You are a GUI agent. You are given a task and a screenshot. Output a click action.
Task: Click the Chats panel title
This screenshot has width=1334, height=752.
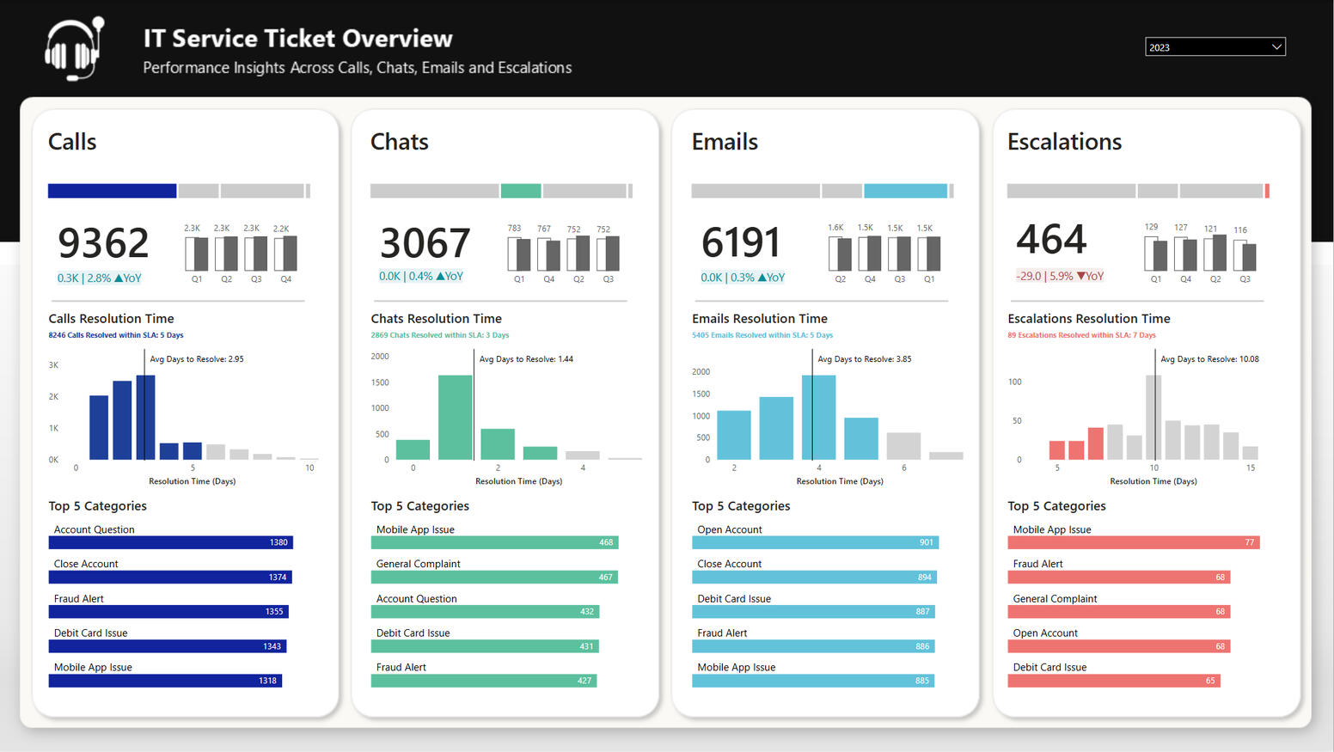pyautogui.click(x=399, y=142)
